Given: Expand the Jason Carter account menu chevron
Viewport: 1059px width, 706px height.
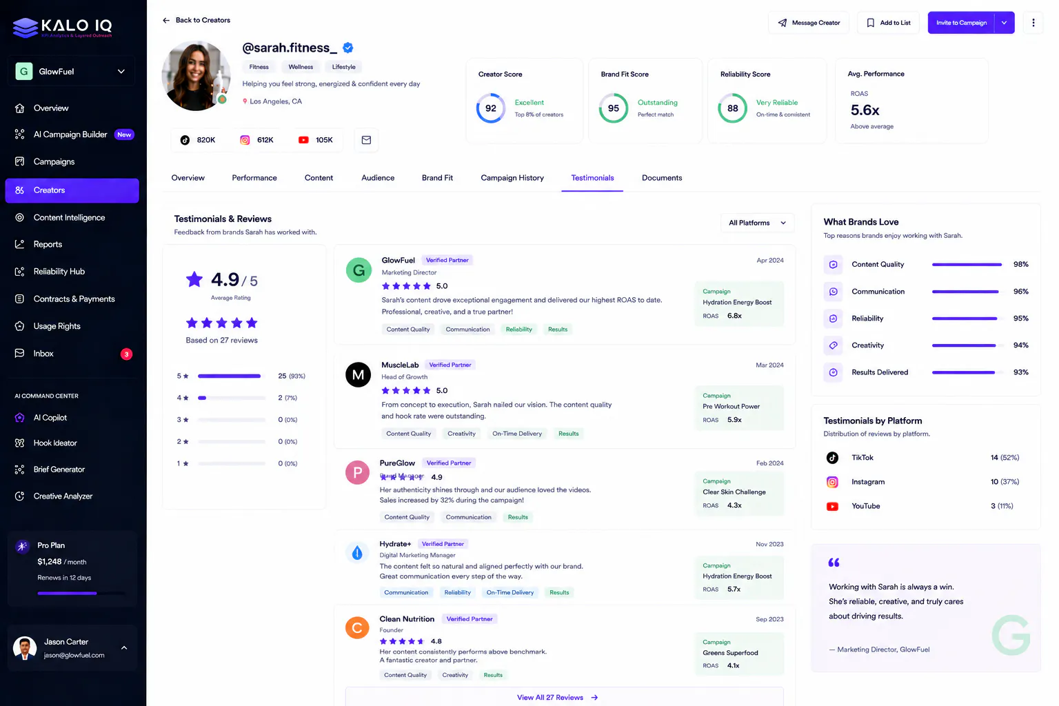Looking at the screenshot, I should coord(124,648).
